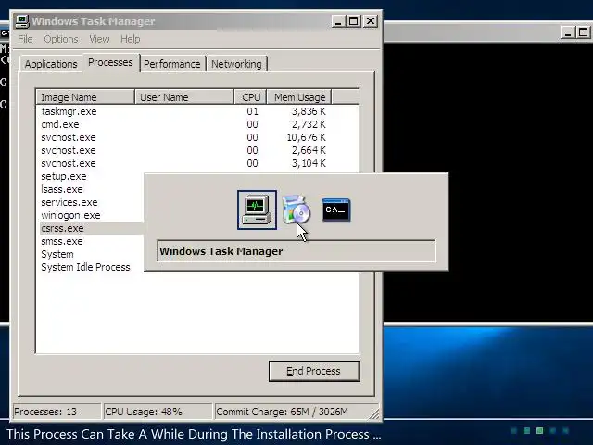Select the Task Manager icon in the task switcher
This screenshot has height=445, width=593.
[257, 210]
